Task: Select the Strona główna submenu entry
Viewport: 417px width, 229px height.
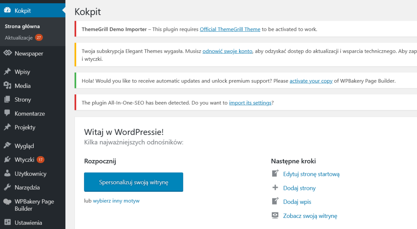Action: 22,26
